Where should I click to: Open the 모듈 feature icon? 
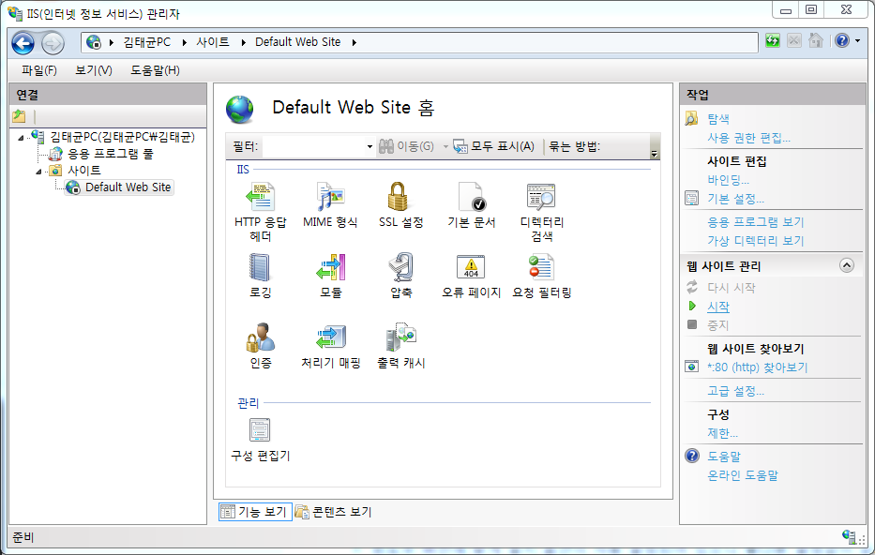[330, 267]
